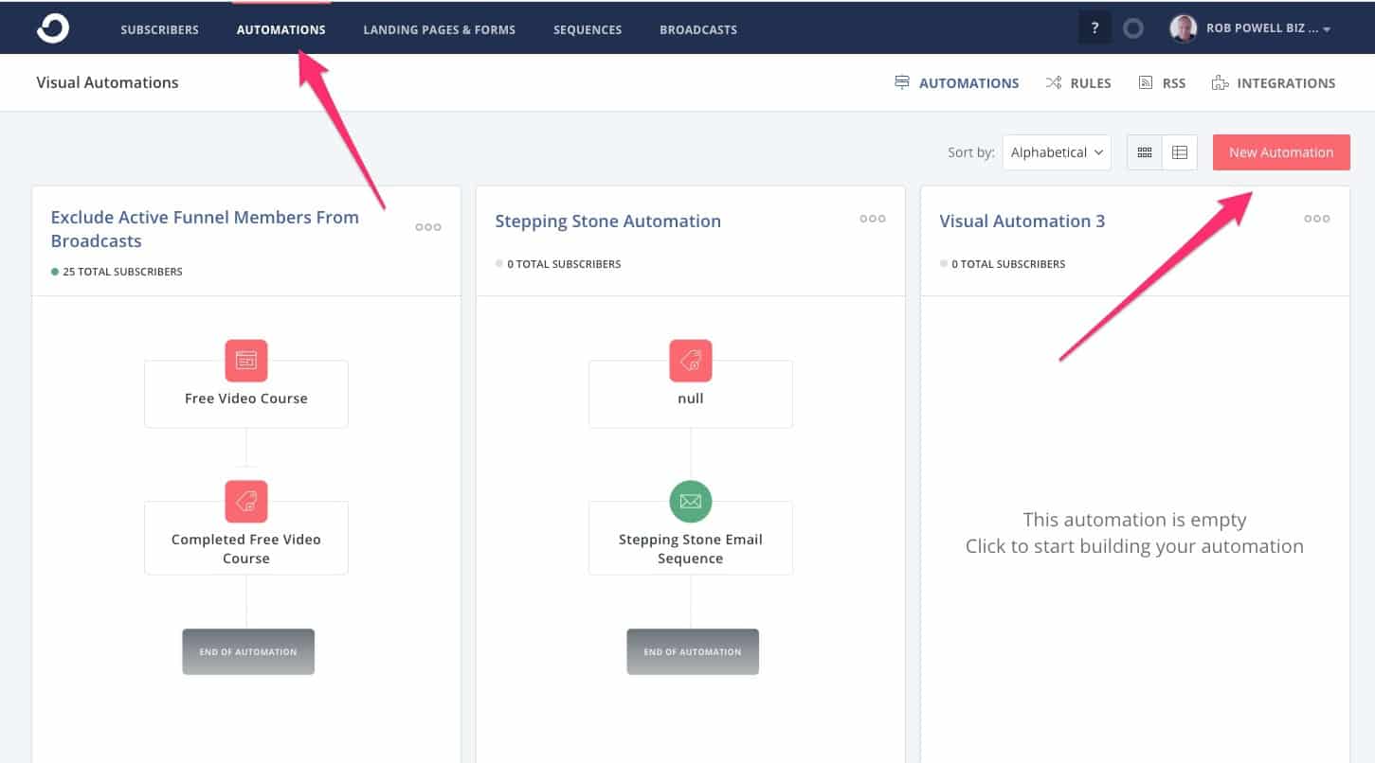The height and width of the screenshot is (763, 1375).
Task: Go to the Subscribers tab
Action: (x=159, y=29)
